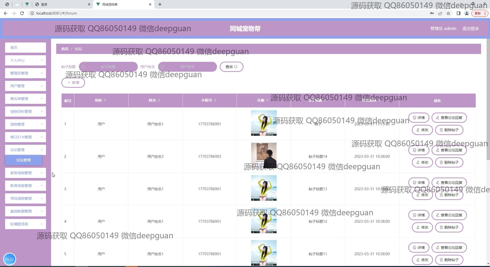This screenshot has width=490, height=267.
Task: Sort the table by 身份 column arrows
Action: 105,100
